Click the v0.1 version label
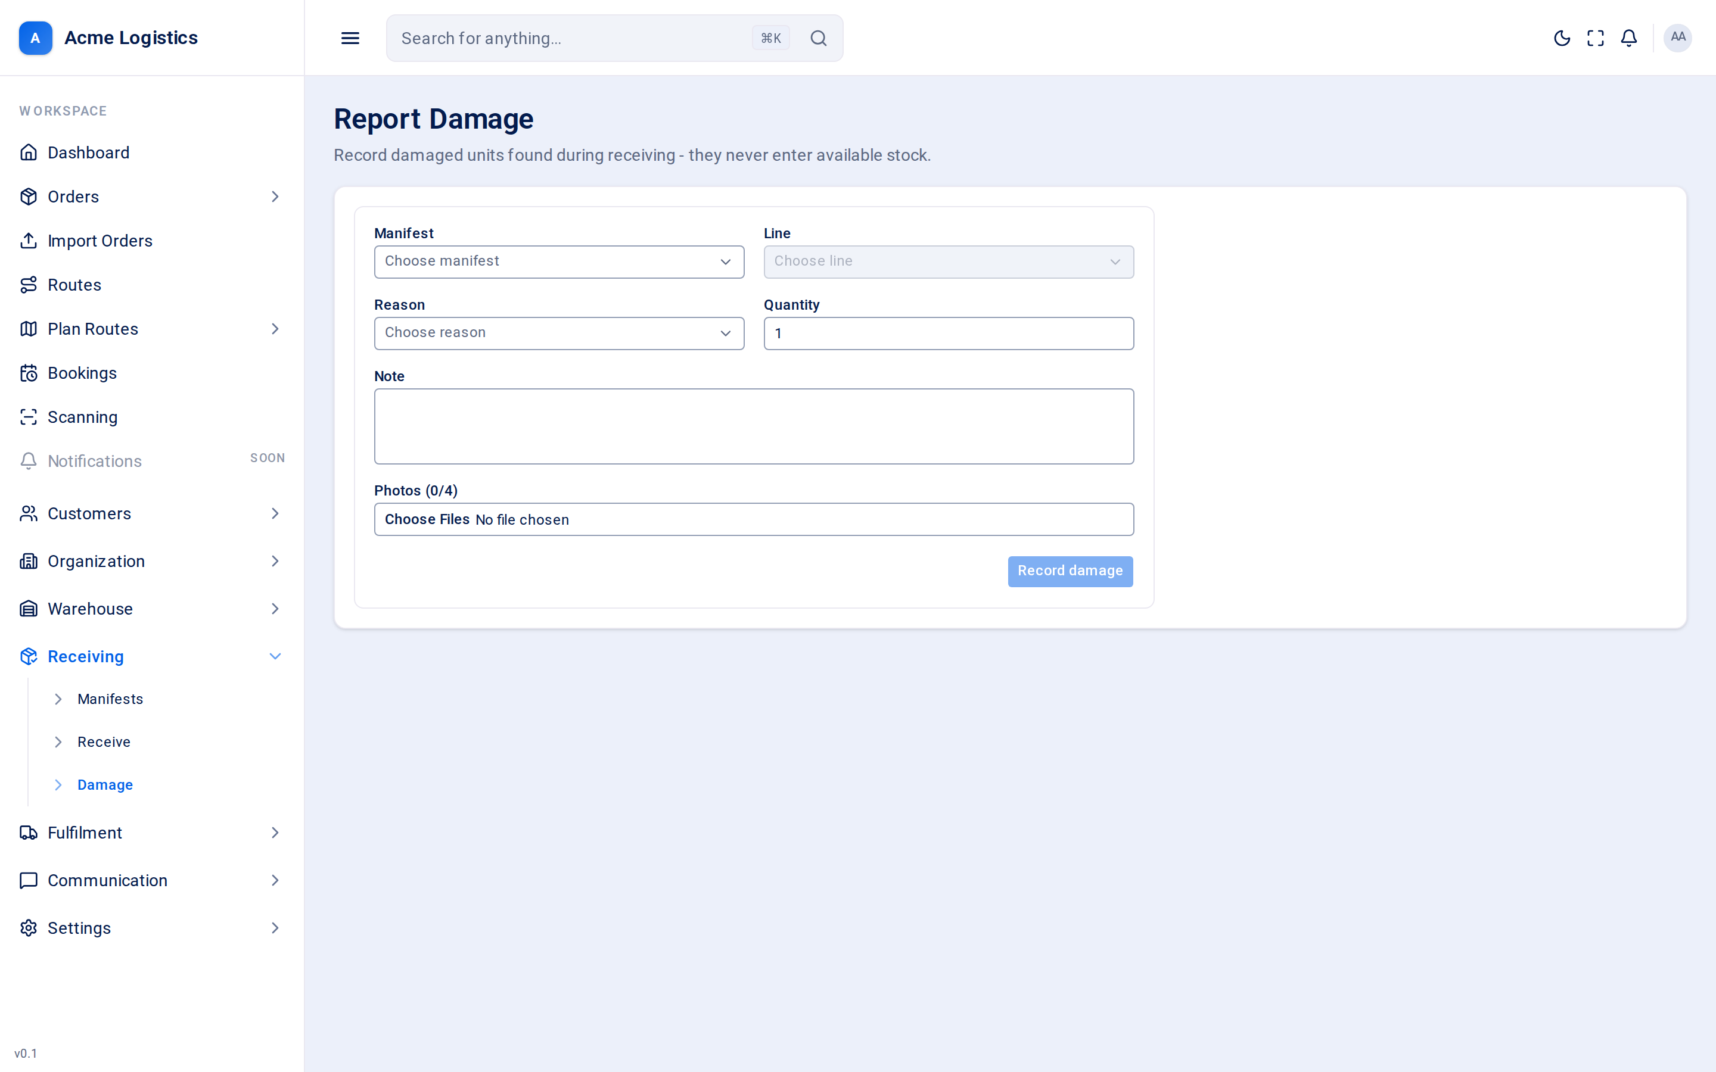 26,1054
